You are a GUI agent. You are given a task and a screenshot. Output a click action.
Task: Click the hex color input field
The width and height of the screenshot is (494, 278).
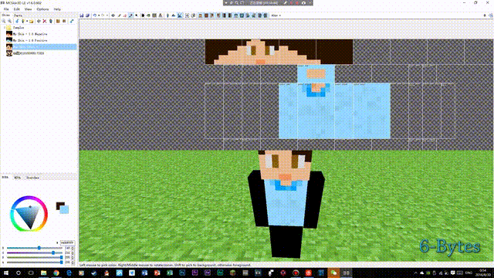pyautogui.click(x=67, y=243)
